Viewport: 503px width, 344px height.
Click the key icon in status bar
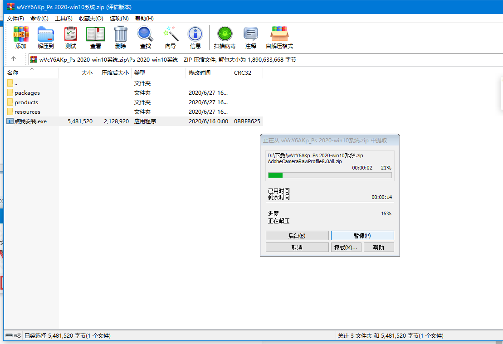point(18,335)
